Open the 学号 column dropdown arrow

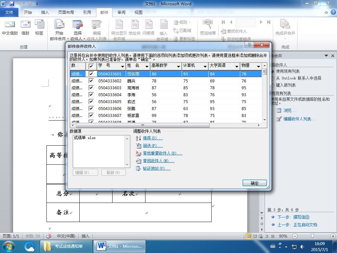pos(122,67)
